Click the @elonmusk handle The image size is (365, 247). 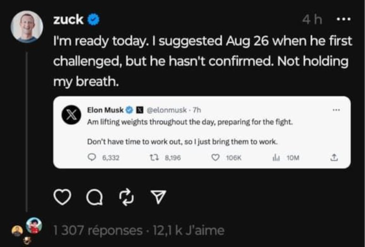pos(167,110)
